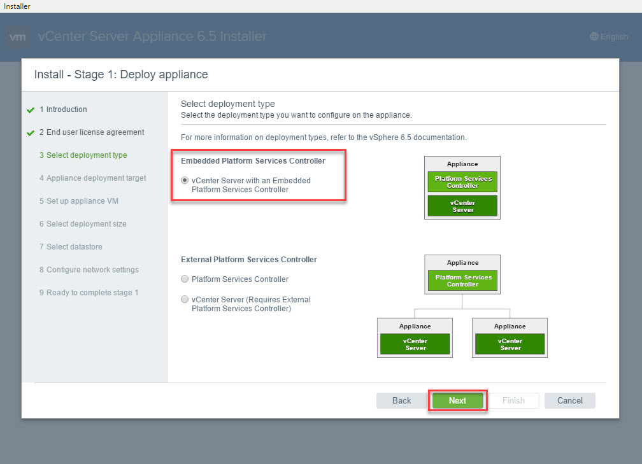Click the VMware vm logo icon
The width and height of the screenshot is (642, 464).
coord(18,37)
